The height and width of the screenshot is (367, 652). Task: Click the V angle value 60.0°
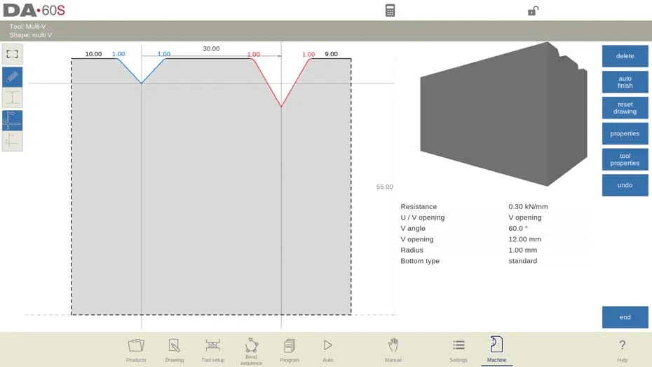517,228
